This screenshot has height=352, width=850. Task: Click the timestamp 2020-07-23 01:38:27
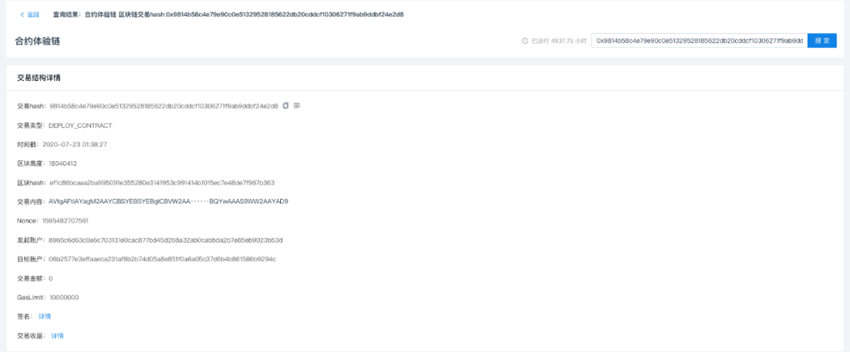point(74,145)
